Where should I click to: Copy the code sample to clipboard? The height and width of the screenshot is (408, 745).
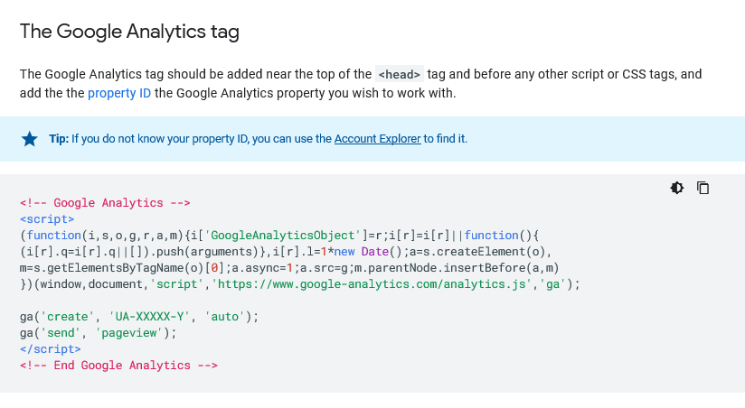703,188
